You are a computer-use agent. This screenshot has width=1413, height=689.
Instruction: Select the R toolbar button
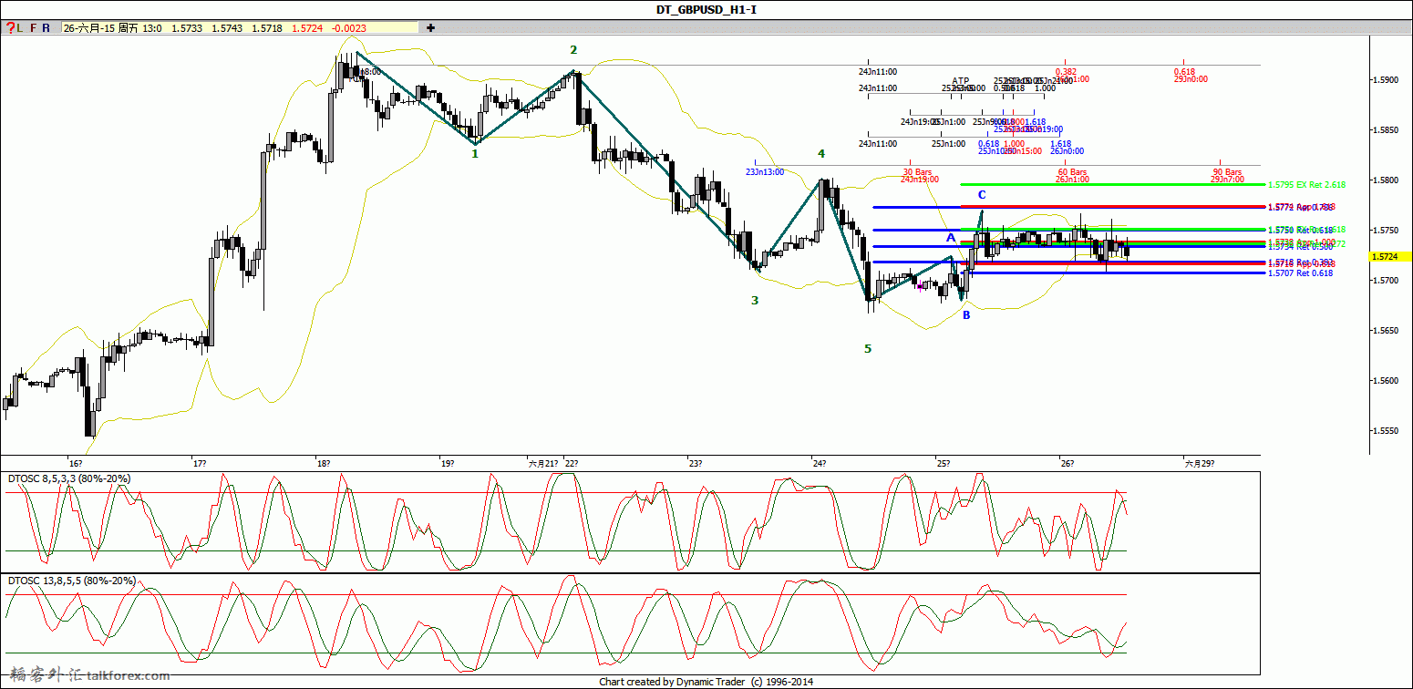click(x=46, y=28)
